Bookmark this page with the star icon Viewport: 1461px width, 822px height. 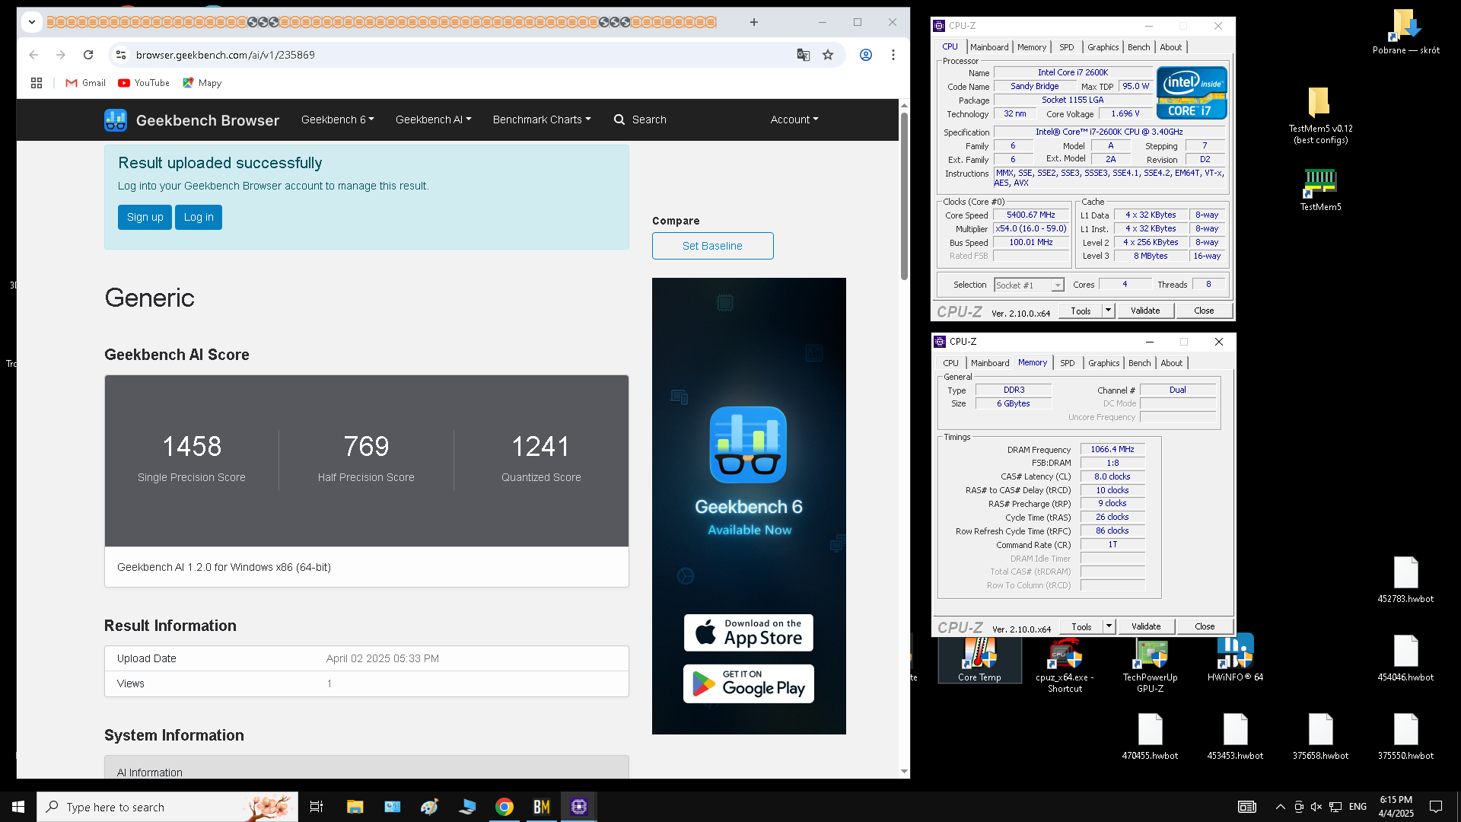(828, 55)
